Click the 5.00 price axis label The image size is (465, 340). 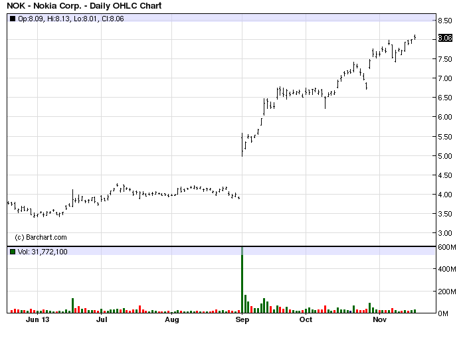click(445, 156)
